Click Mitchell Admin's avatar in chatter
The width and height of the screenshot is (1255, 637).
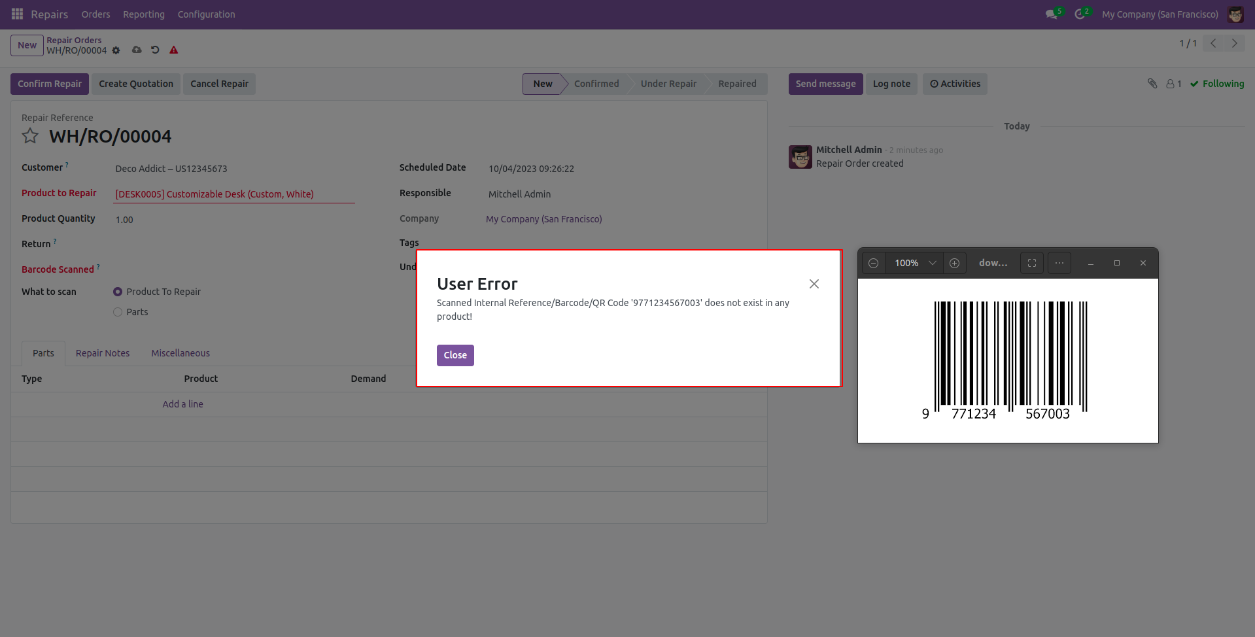(x=800, y=157)
